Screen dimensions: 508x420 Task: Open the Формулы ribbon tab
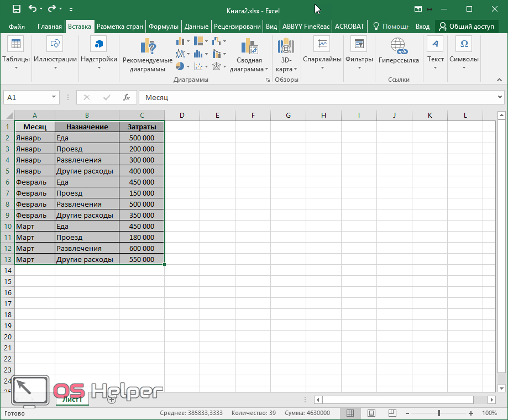pos(164,27)
